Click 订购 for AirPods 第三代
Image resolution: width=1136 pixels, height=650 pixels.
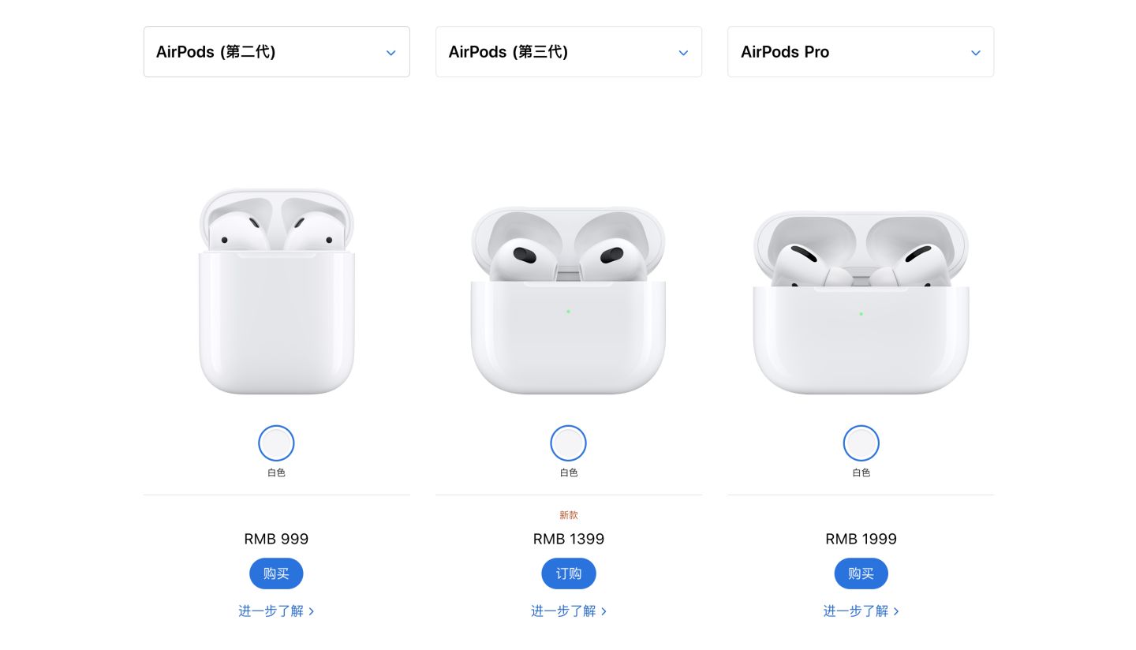click(x=569, y=573)
